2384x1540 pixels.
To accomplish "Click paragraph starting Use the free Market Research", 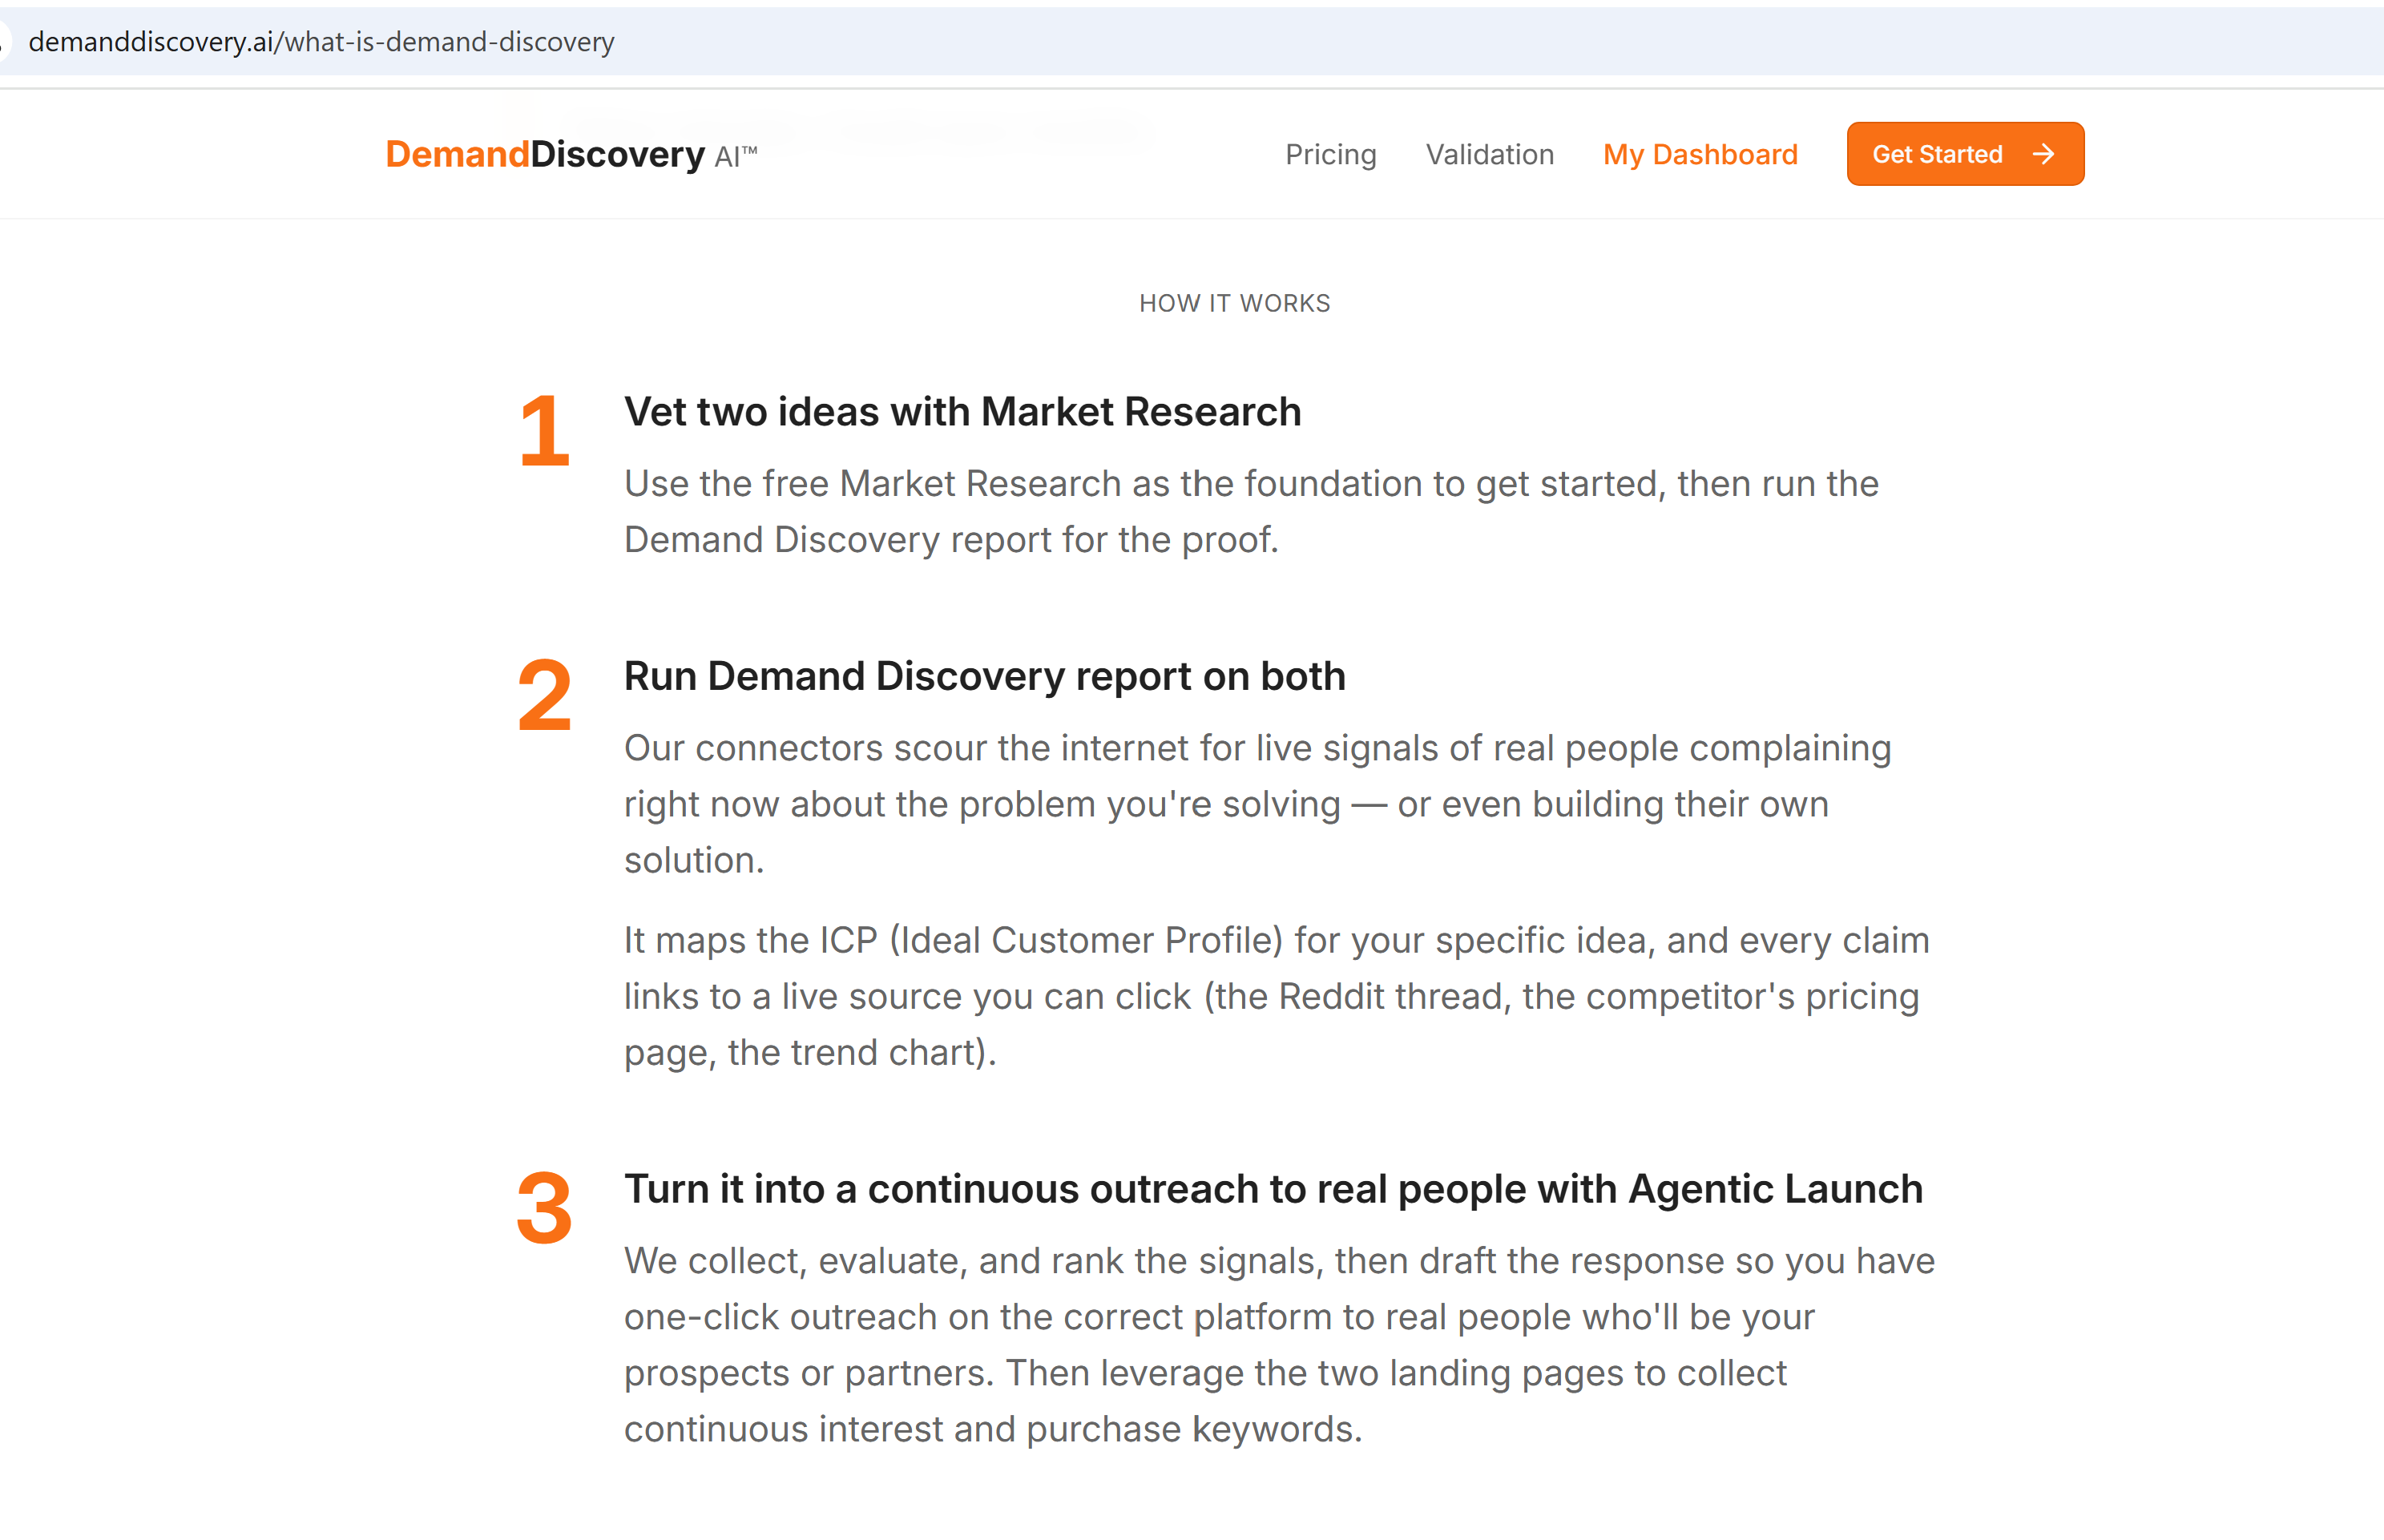I will click(1251, 512).
